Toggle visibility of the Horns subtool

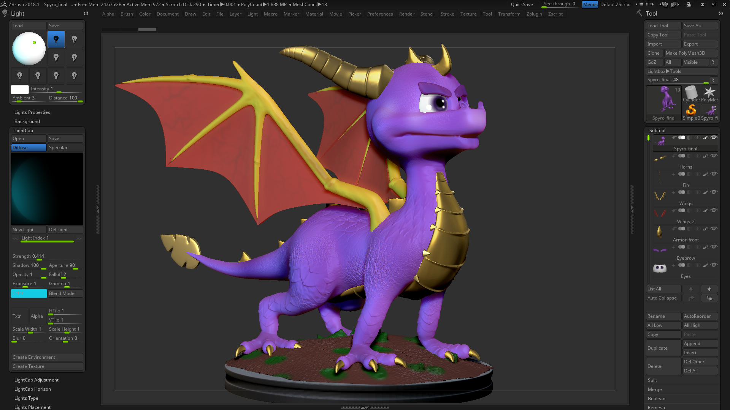[714, 156]
